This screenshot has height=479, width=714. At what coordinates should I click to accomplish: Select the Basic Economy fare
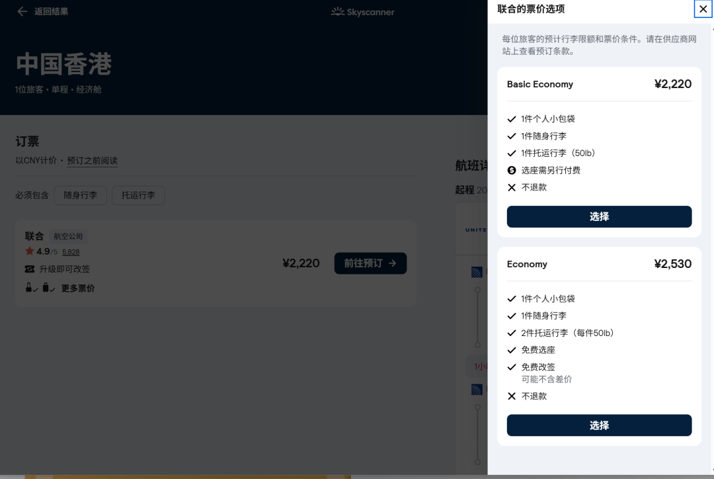click(599, 216)
